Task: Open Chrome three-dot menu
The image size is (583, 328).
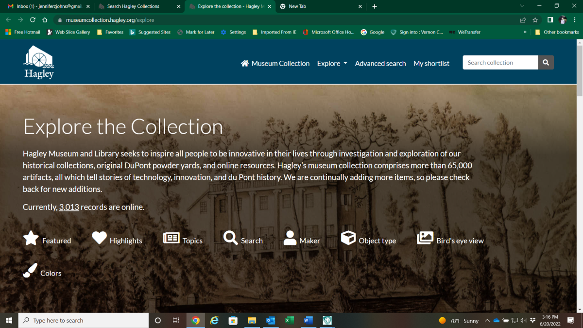Action: coord(575,20)
